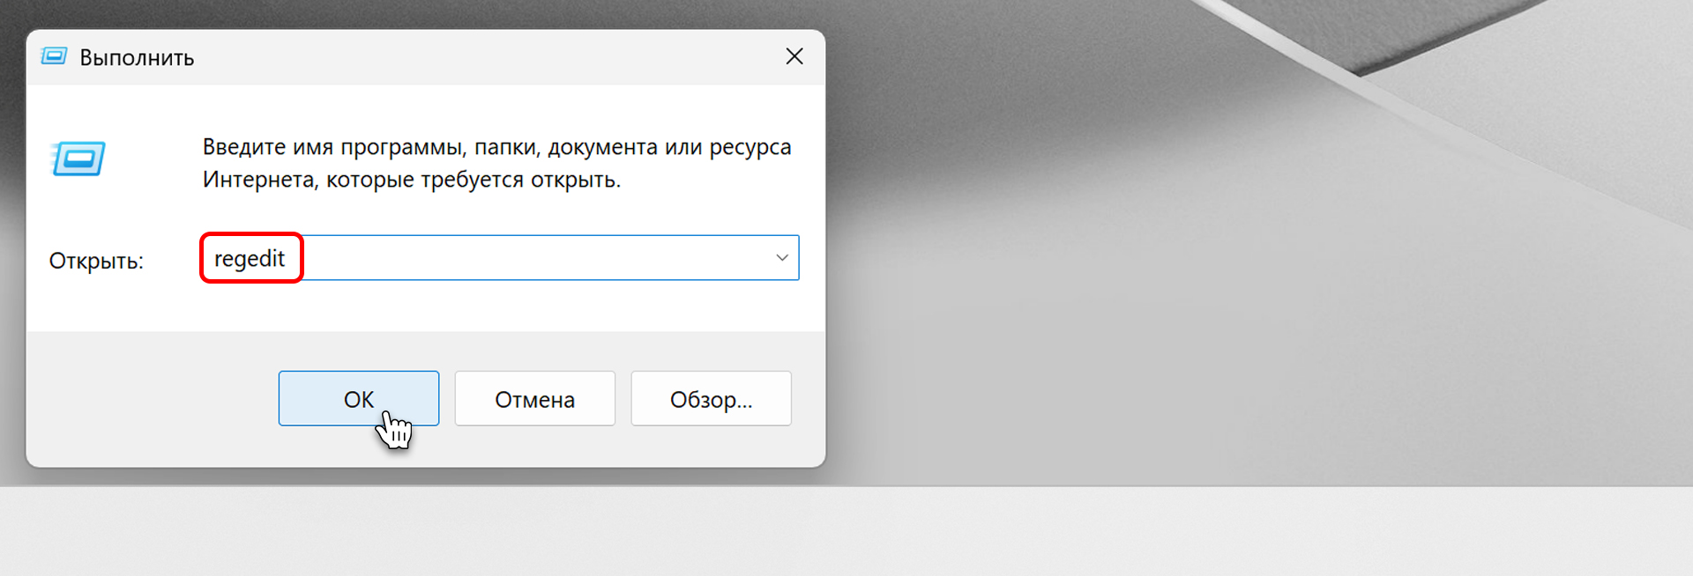1693x576 pixels.
Task: Open file browser via Обзор... button
Action: click(x=711, y=399)
